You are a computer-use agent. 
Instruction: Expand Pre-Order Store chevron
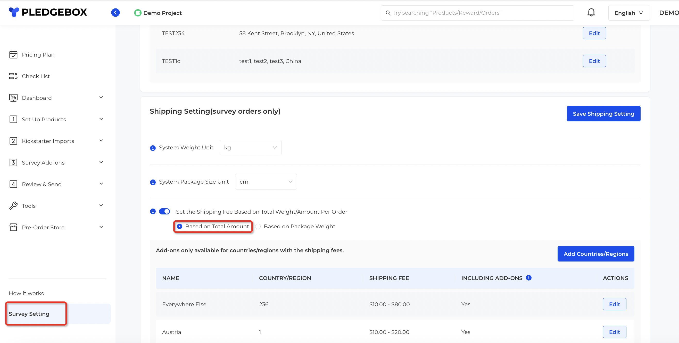click(x=101, y=227)
